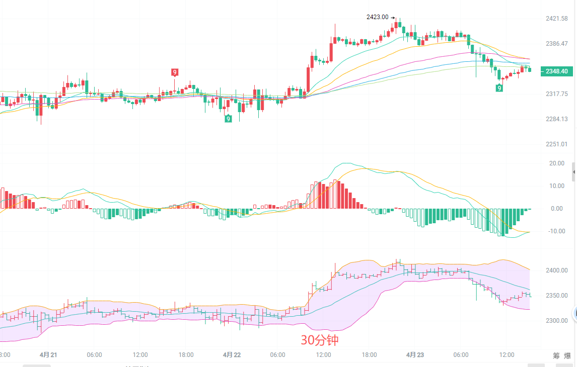Screen dimensions: 577x367
Task: Click the 2251.01 price scale label
Action: (x=556, y=144)
